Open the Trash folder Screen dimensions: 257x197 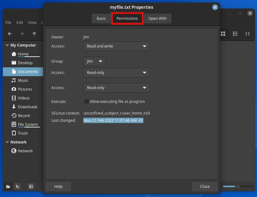pos(24,133)
